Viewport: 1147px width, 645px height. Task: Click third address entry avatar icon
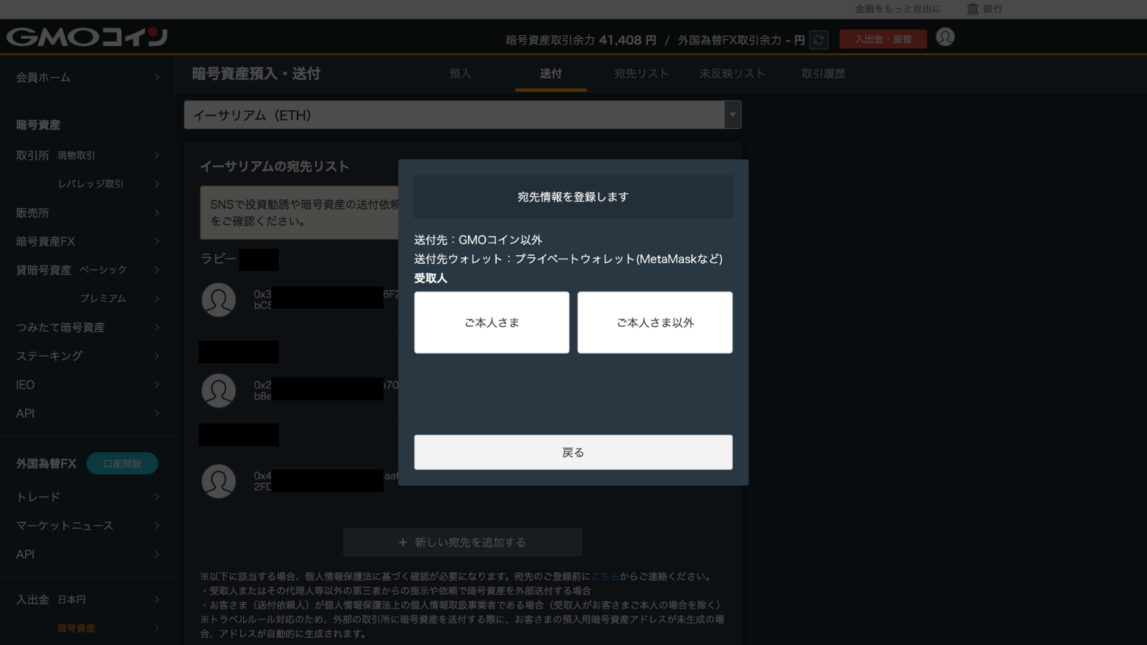click(x=219, y=482)
